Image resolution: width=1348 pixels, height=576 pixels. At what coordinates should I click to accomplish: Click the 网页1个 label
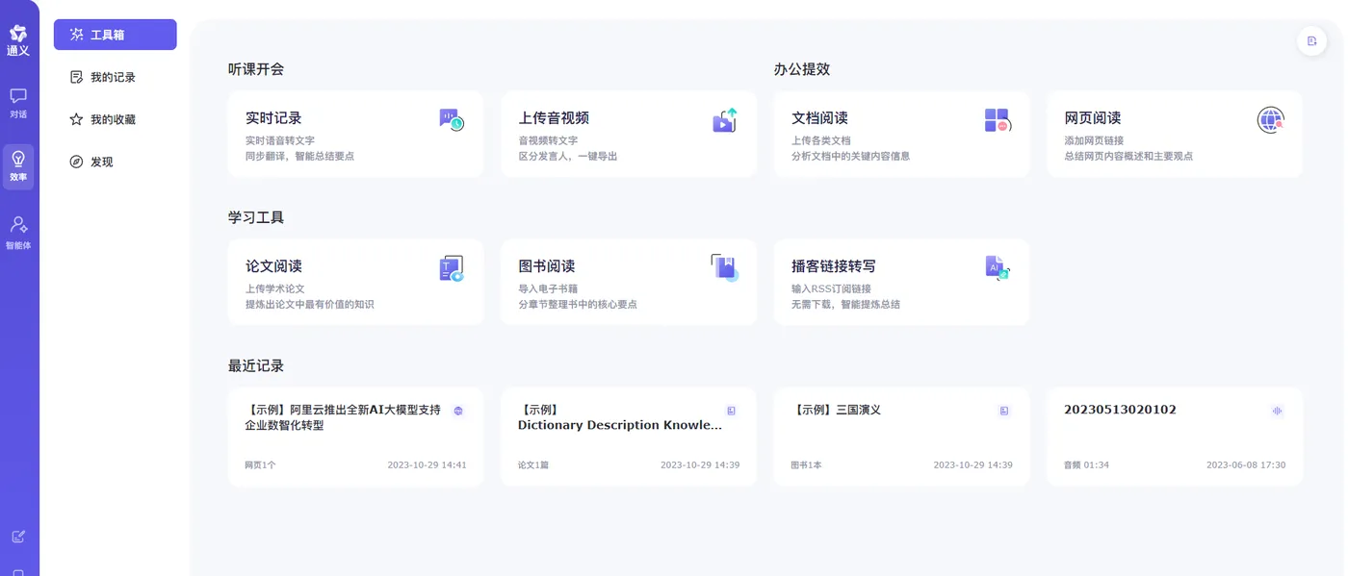coord(260,464)
